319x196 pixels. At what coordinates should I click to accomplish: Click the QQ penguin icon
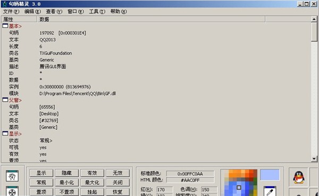pos(299,177)
